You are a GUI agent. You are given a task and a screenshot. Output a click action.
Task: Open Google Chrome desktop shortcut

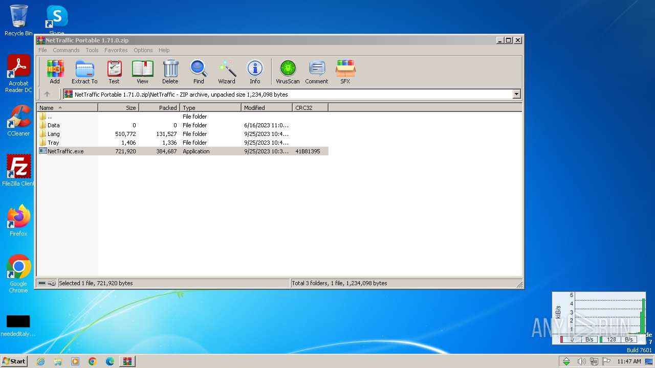(18, 274)
